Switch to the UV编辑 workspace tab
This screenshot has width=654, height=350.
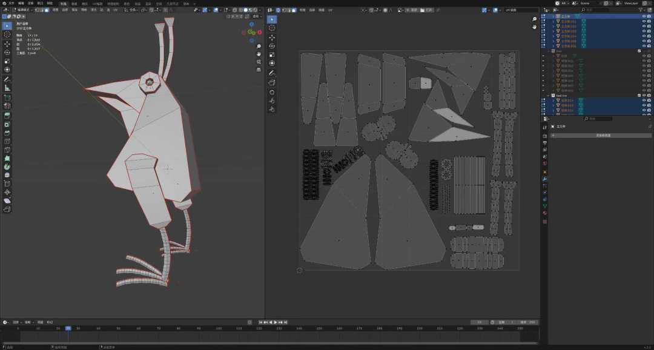97,4
